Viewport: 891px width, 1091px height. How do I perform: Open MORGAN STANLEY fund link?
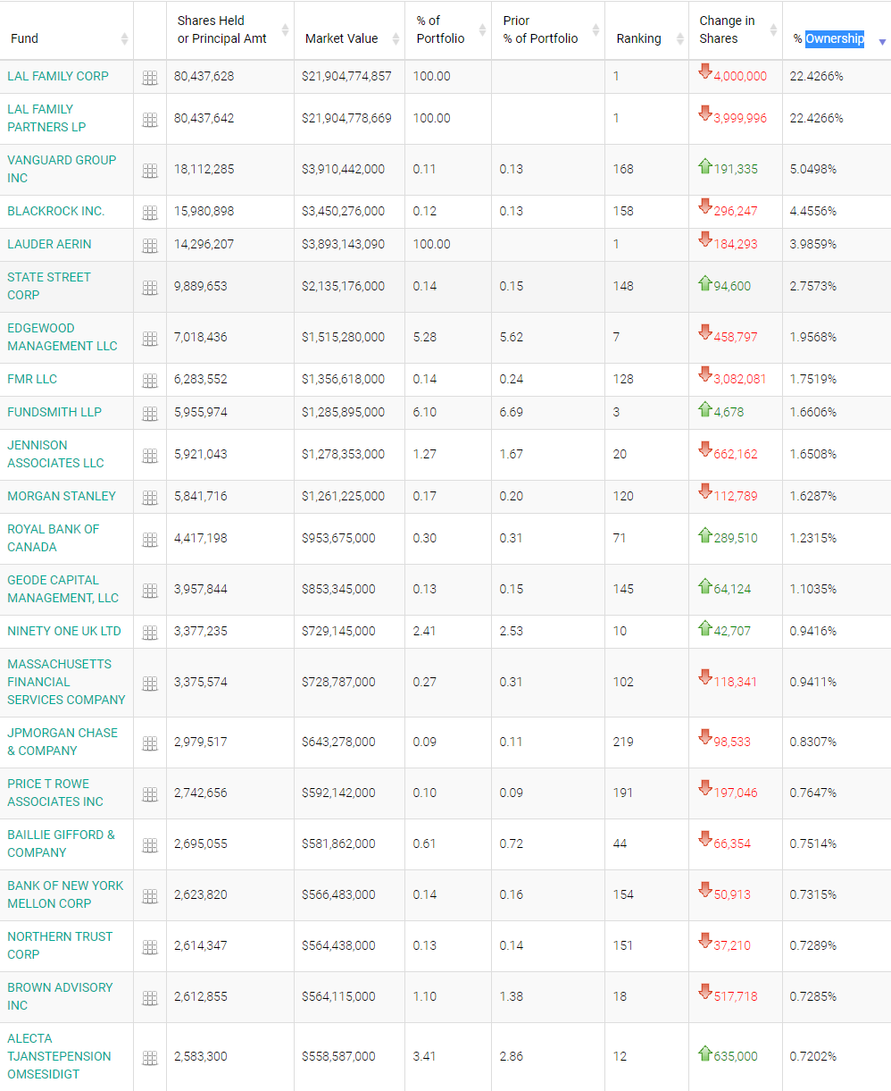(x=62, y=496)
